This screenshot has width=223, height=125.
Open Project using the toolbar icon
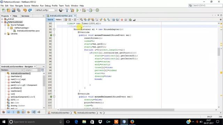pos(14,10)
